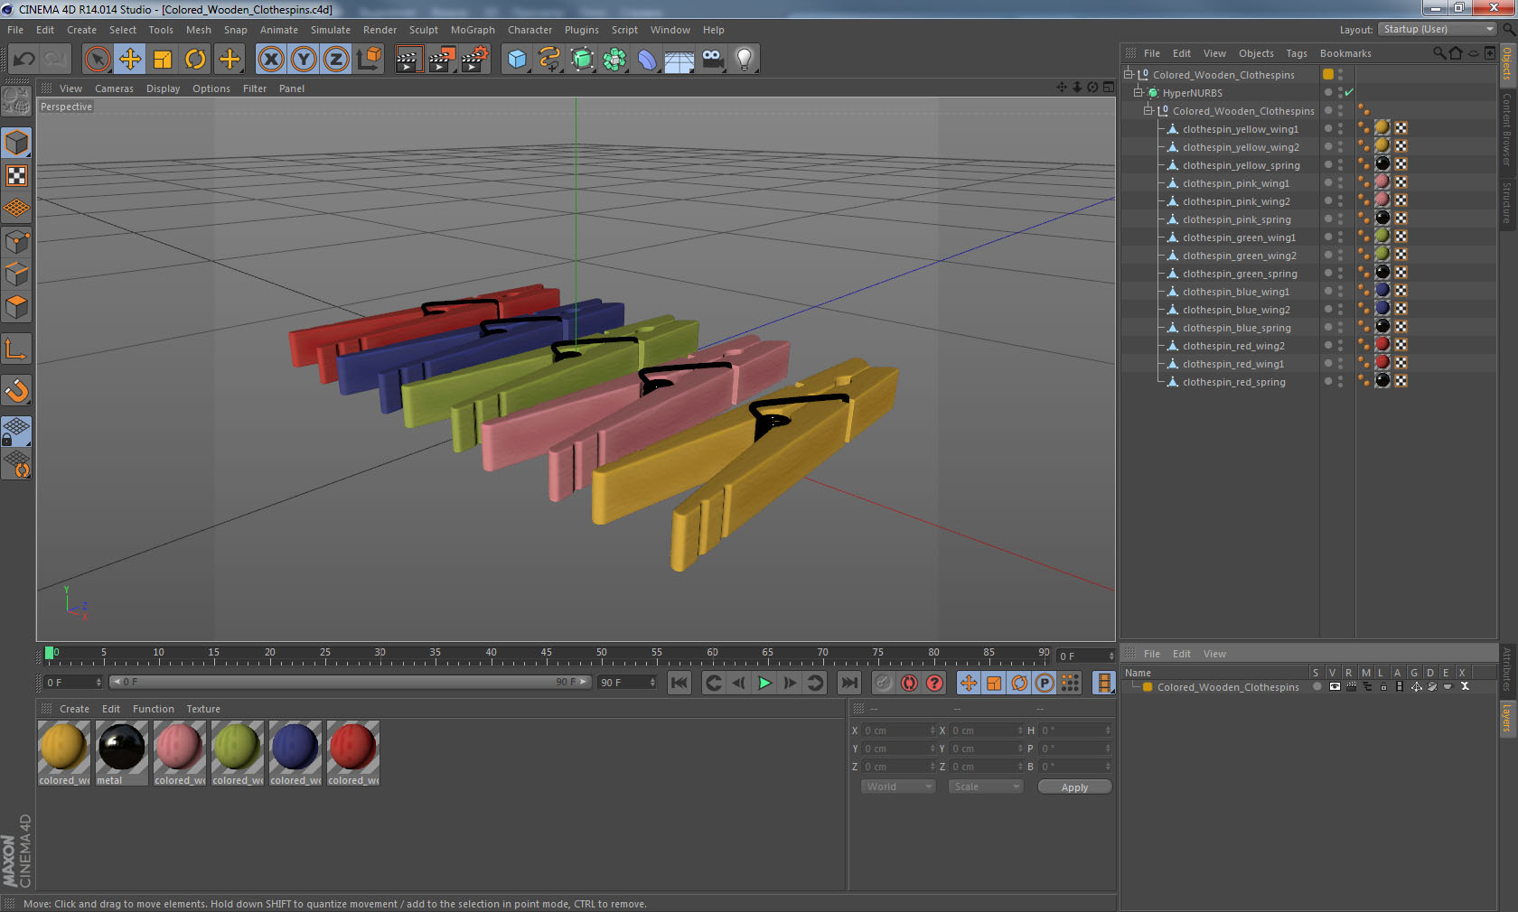The image size is (1518, 912).
Task: Click the X position input field
Action: (898, 731)
